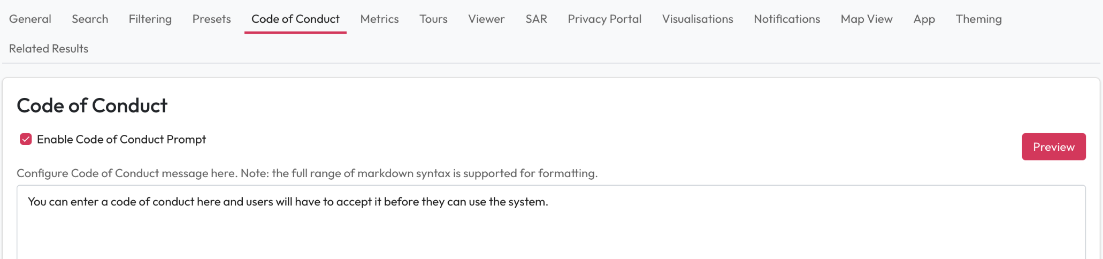
Task: Click the Code of Conduct tab
Action: click(295, 19)
